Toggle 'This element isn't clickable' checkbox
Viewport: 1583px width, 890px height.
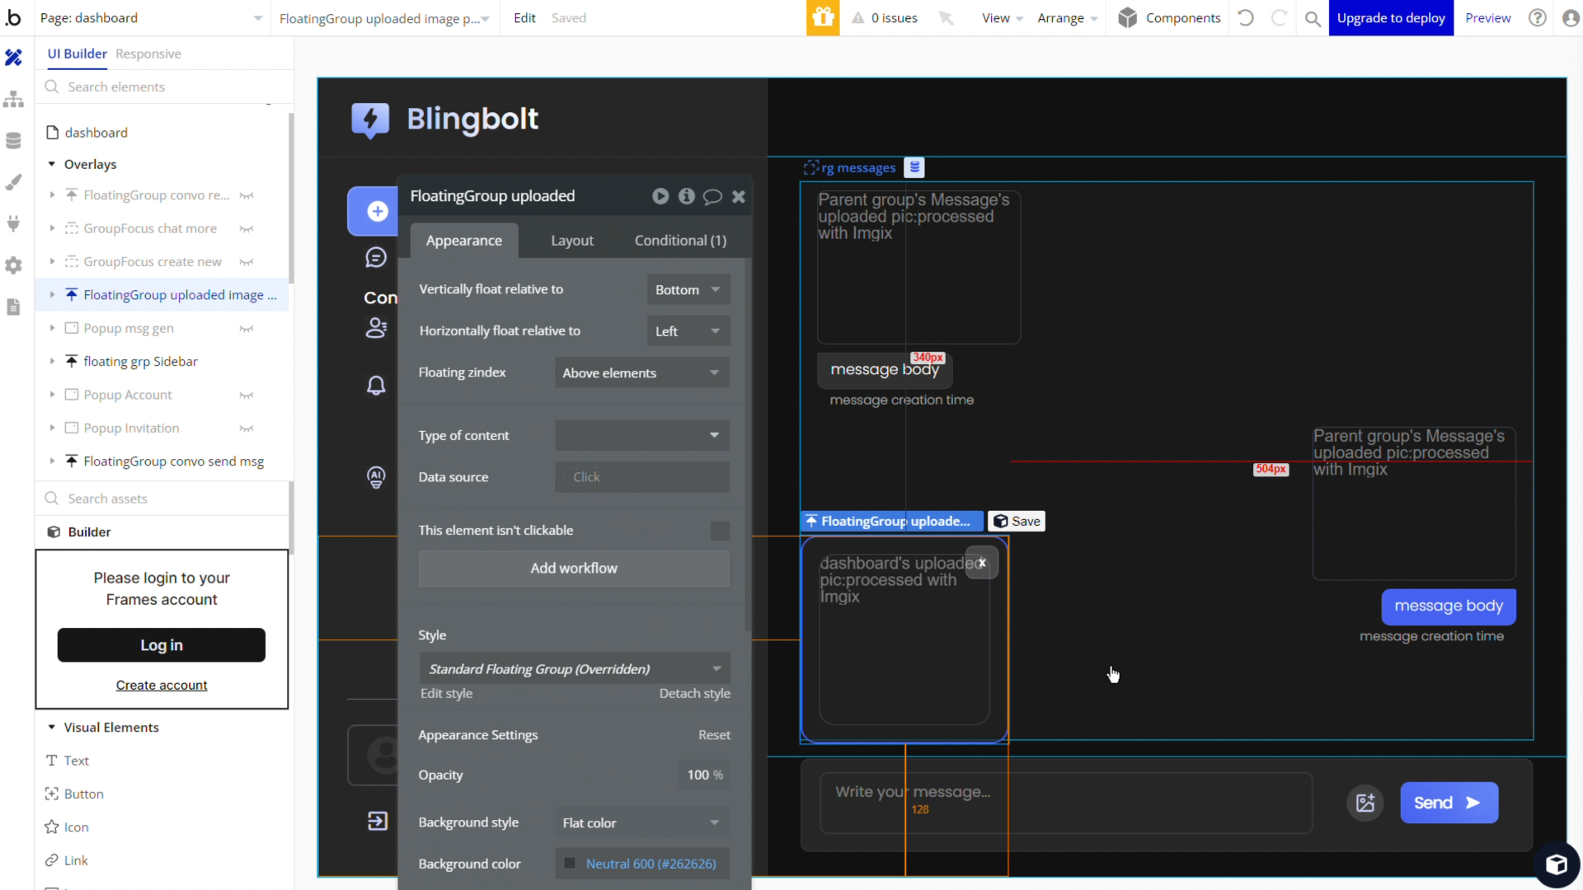[720, 531]
